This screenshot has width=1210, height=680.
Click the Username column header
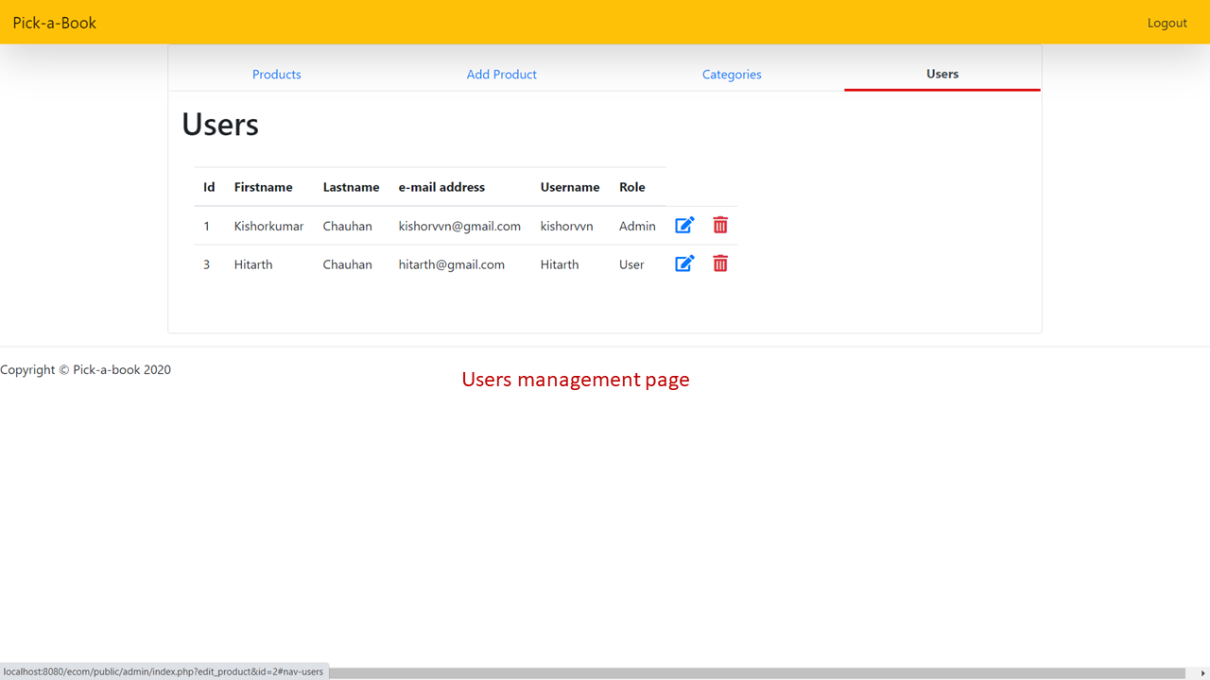[570, 187]
